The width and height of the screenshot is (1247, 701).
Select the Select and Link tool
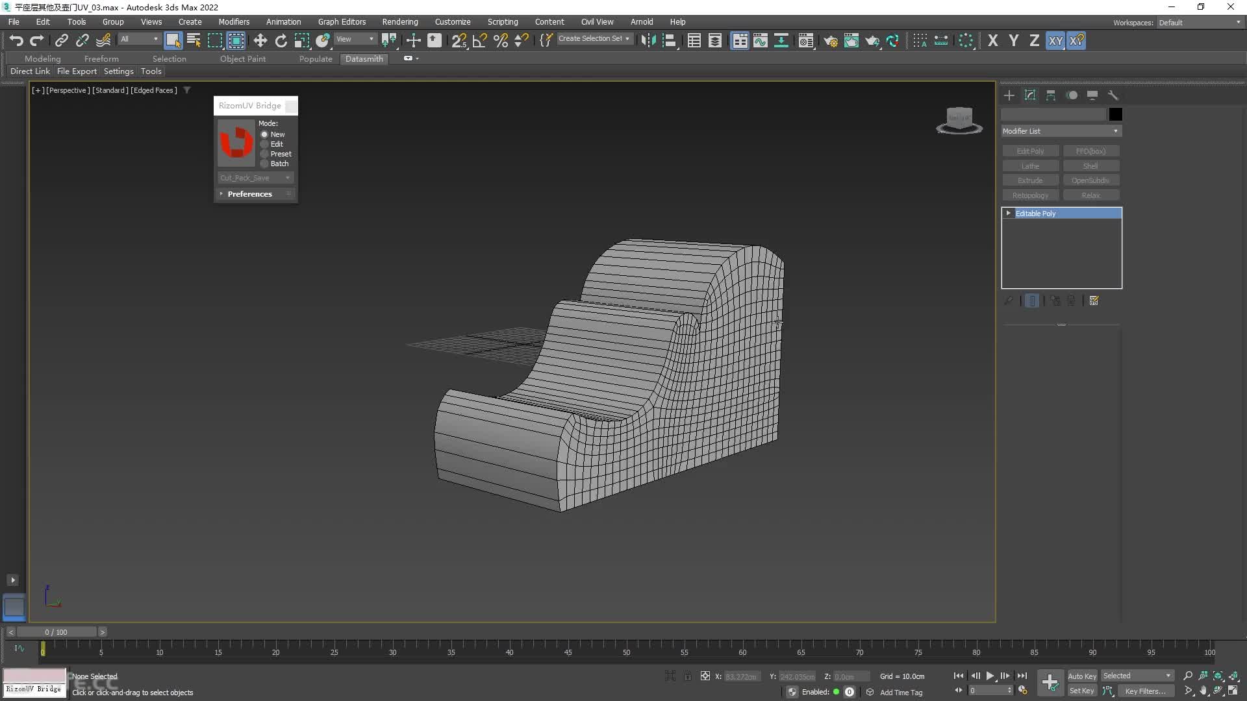click(61, 40)
